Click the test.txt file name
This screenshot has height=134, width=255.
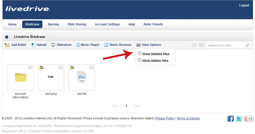point(82,94)
